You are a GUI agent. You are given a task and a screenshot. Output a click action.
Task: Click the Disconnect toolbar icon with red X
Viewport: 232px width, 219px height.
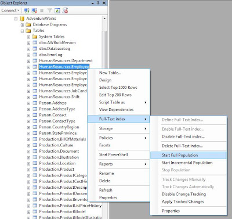[34, 10]
